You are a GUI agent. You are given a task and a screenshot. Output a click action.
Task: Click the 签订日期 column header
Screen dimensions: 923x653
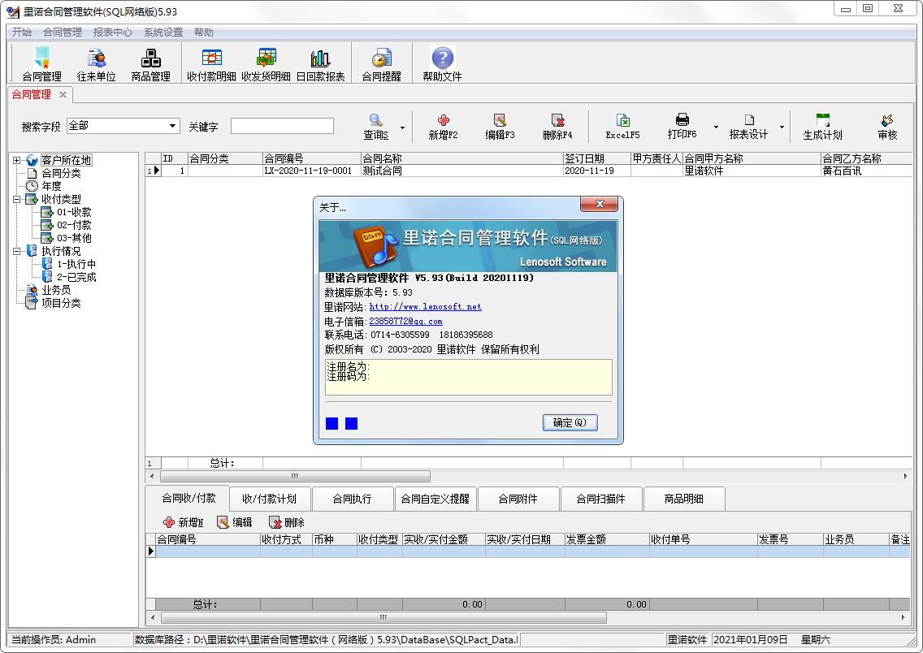[597, 158]
